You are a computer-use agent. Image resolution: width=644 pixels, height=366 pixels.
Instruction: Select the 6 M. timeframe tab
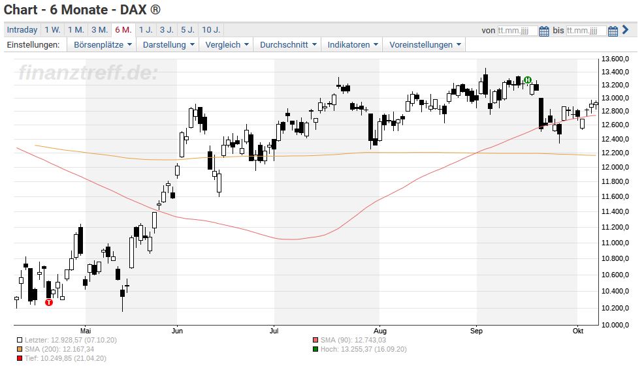tap(123, 30)
